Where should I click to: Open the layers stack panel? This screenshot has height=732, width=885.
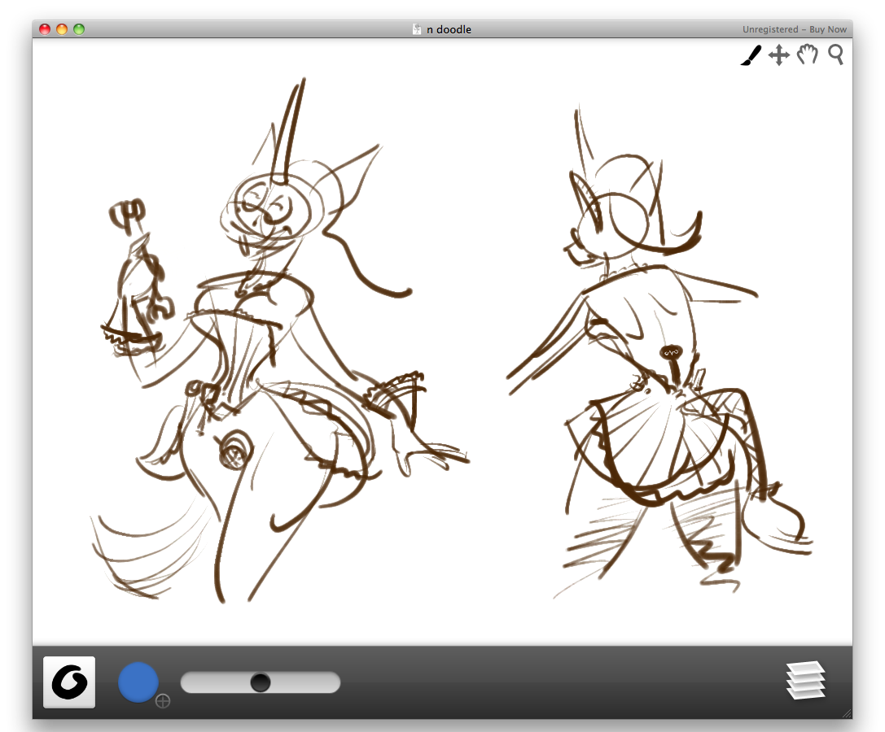pyautogui.click(x=805, y=681)
